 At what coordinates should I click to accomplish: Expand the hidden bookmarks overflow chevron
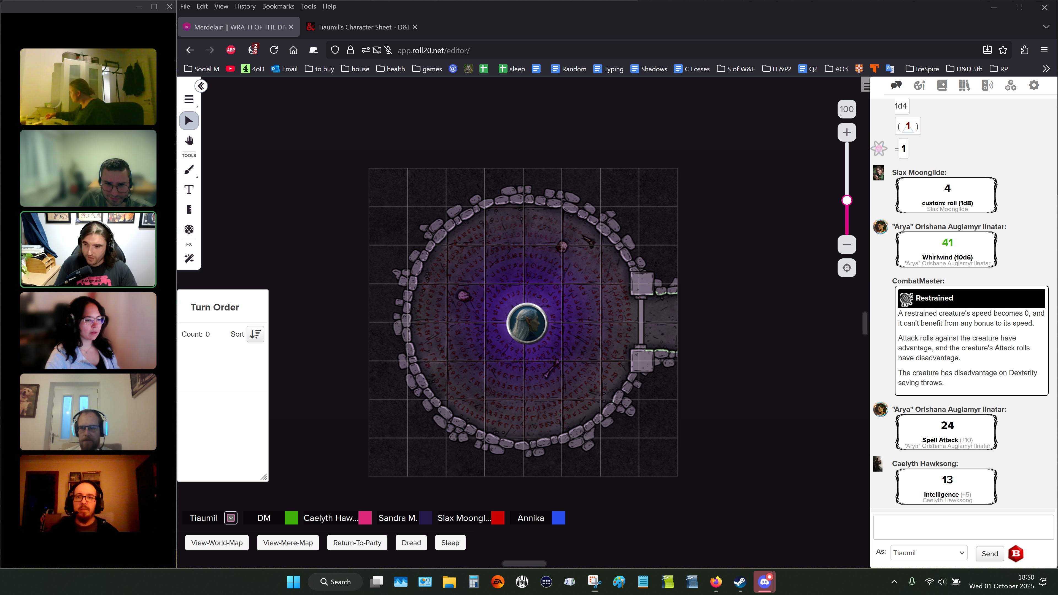pos(1046,69)
